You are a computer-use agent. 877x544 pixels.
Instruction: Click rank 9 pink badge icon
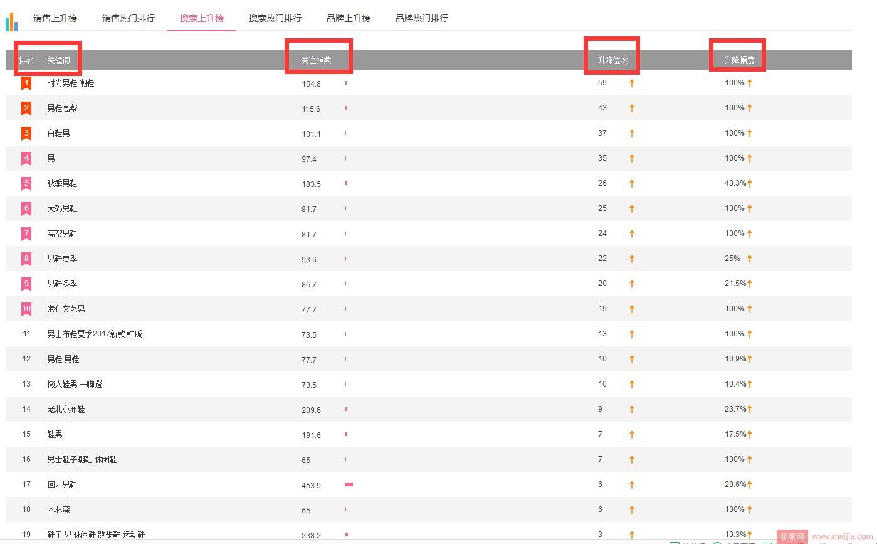[26, 284]
